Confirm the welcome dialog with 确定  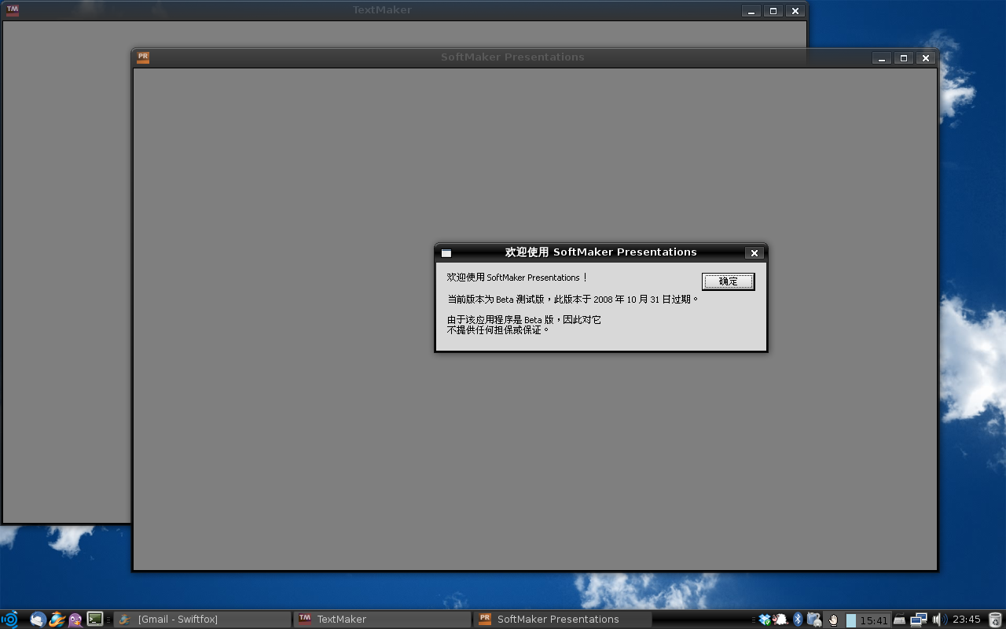[x=728, y=281]
